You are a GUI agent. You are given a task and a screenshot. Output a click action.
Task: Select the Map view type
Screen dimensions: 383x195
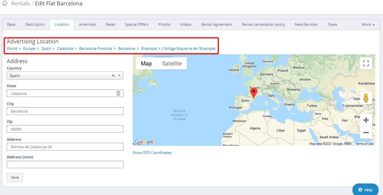point(146,63)
